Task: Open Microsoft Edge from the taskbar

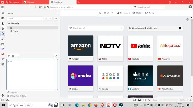Action: click(x=77, y=105)
